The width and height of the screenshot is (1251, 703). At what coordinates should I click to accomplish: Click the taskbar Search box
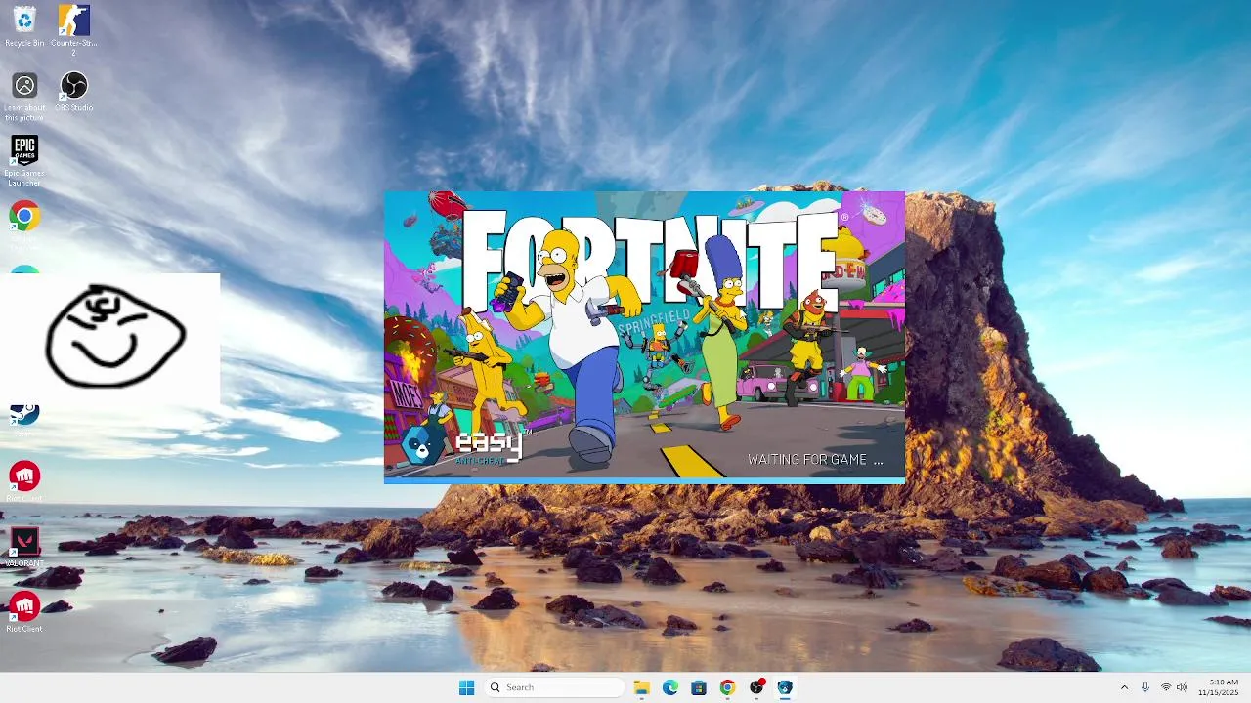[555, 687]
